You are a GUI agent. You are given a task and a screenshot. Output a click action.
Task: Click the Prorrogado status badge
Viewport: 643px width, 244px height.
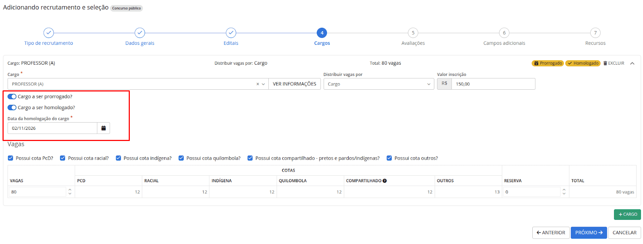click(548, 63)
